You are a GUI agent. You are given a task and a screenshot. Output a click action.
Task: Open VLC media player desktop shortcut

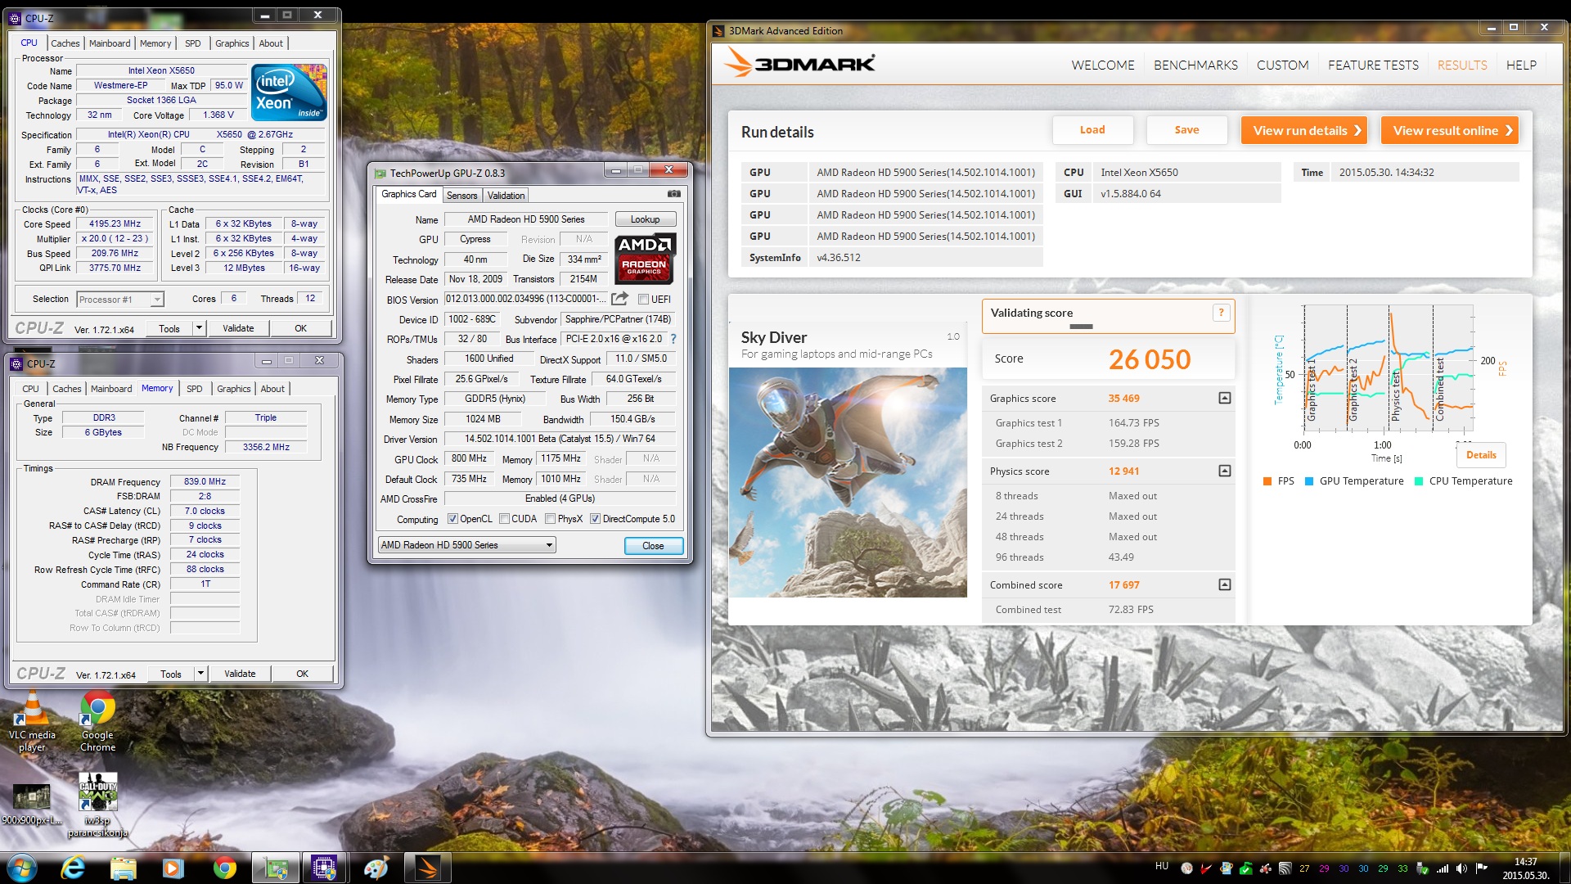pos(33,721)
